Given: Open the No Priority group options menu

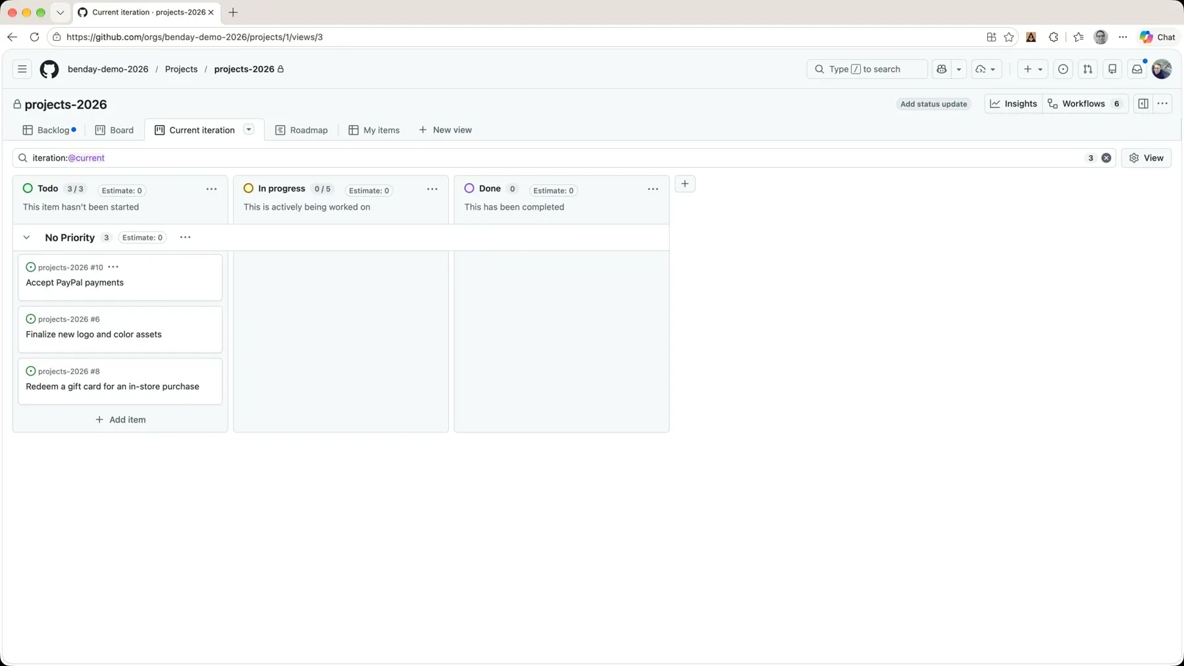Looking at the screenshot, I should [x=186, y=238].
